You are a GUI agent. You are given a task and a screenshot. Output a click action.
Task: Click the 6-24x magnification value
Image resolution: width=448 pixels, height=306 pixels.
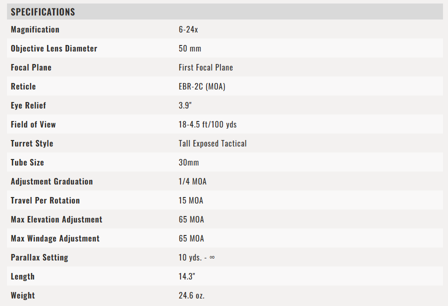[188, 29]
